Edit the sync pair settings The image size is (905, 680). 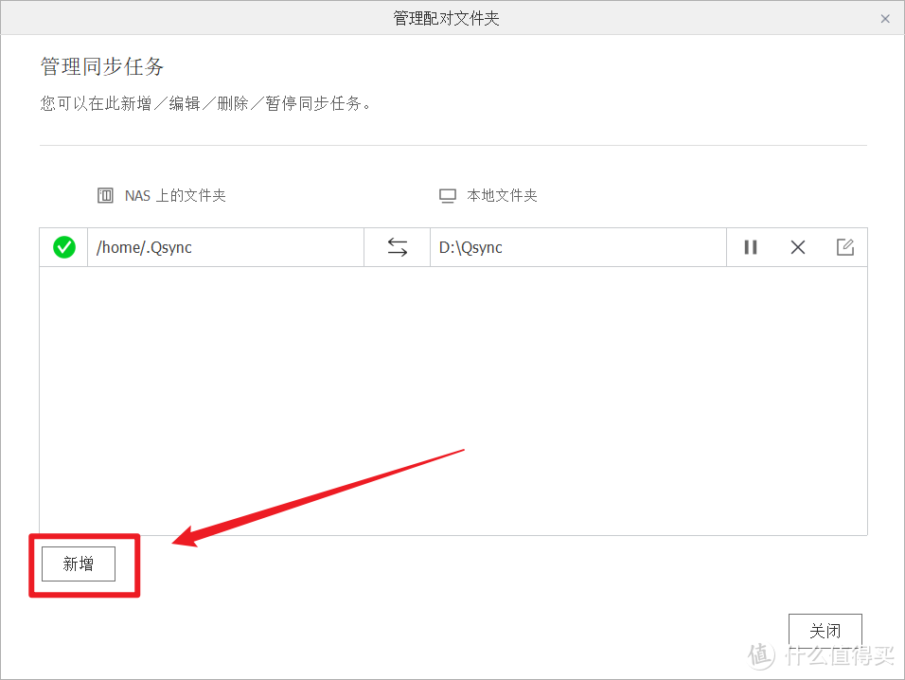click(844, 247)
